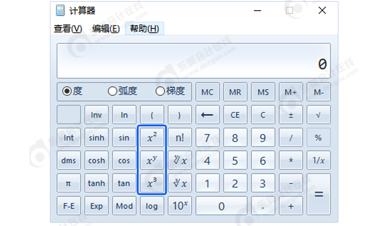Open the 查看(V) menu
The image size is (388, 226).
click(x=68, y=29)
